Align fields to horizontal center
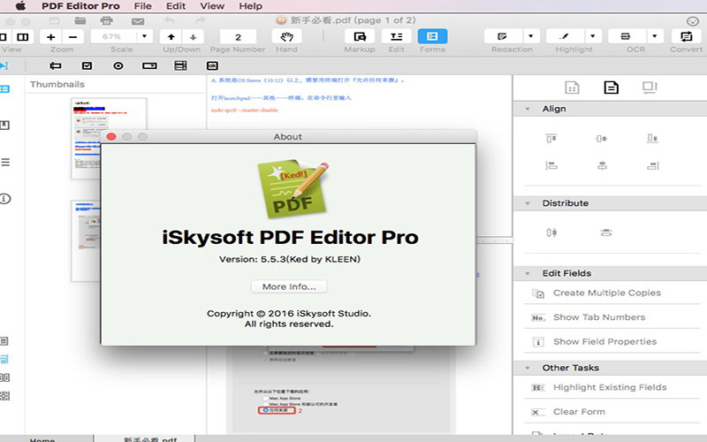 (602, 165)
